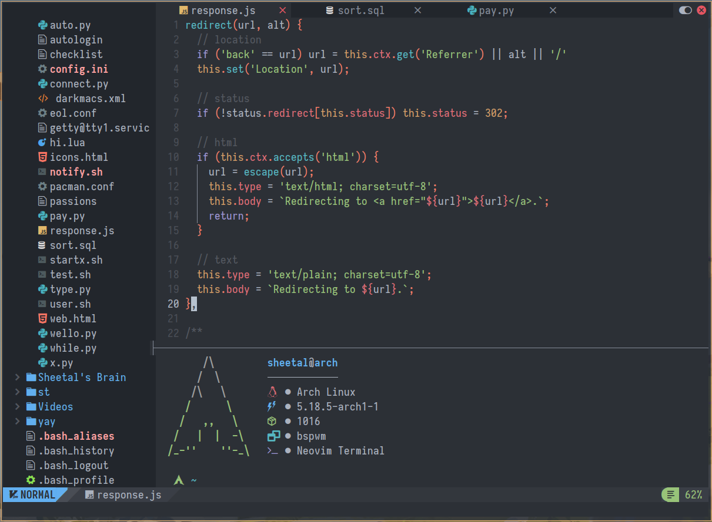
Task: Click the HTML5 icon beside icons.html
Action: (42, 157)
